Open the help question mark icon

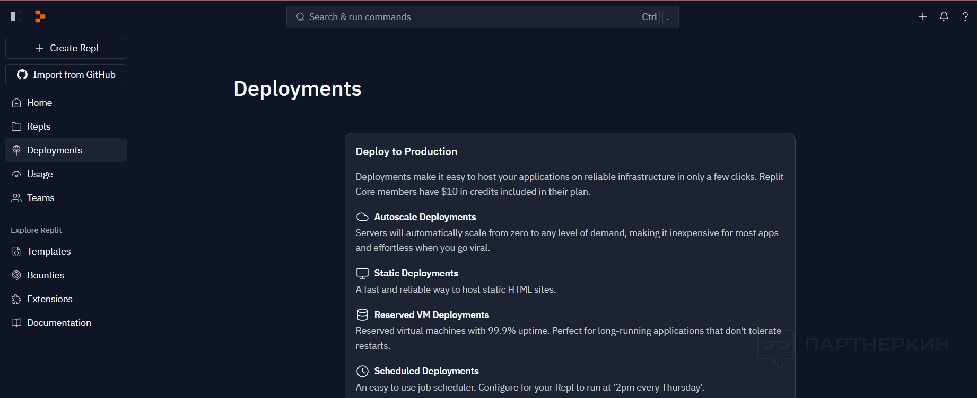tap(965, 16)
